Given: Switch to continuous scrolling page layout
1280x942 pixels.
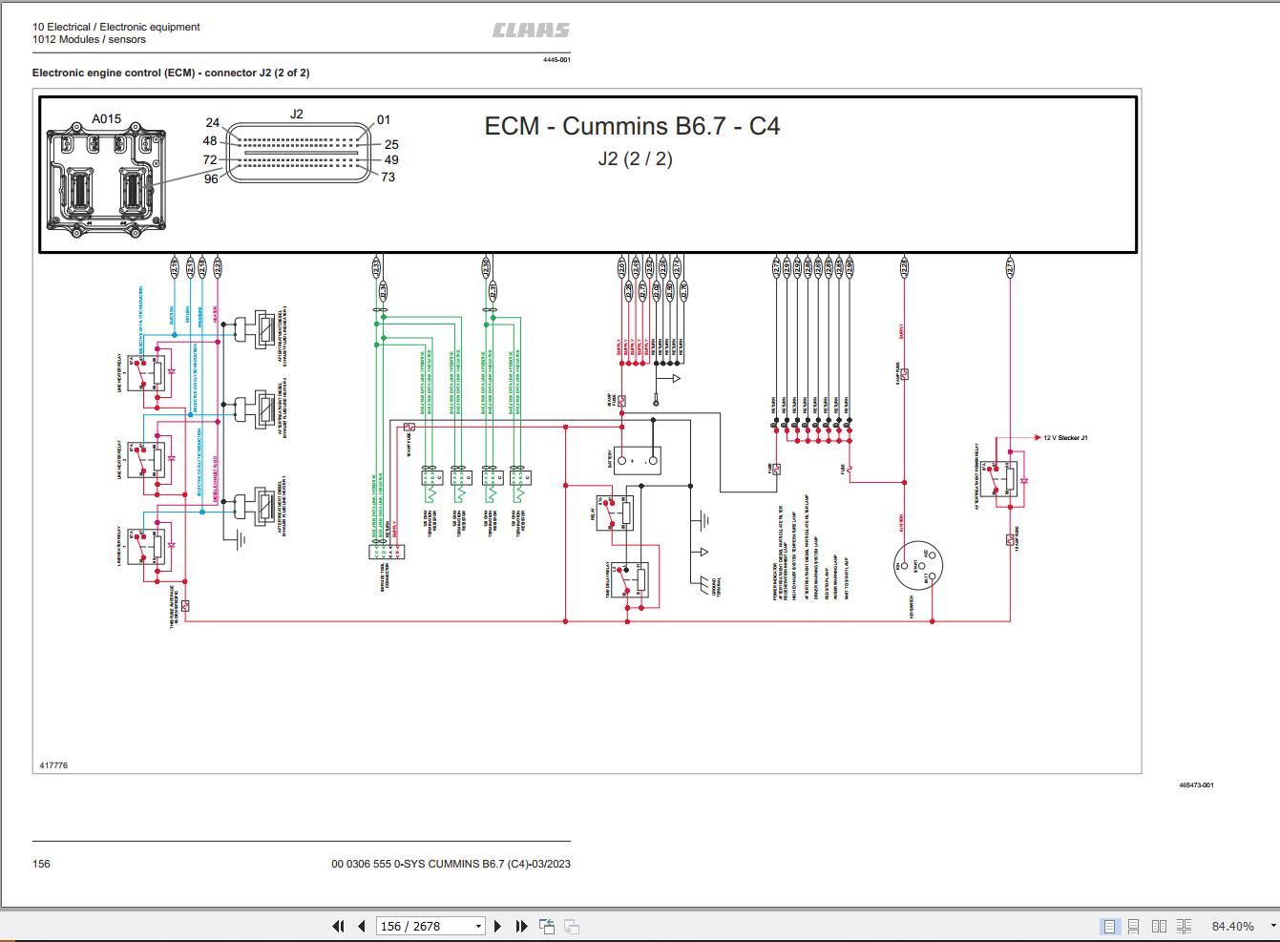Looking at the screenshot, I should click(1134, 926).
